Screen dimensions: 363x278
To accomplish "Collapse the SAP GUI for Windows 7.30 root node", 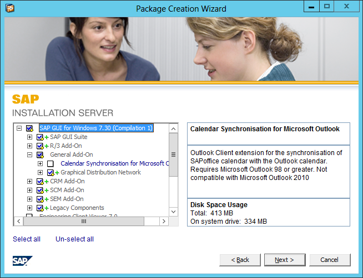I will 19,128.
